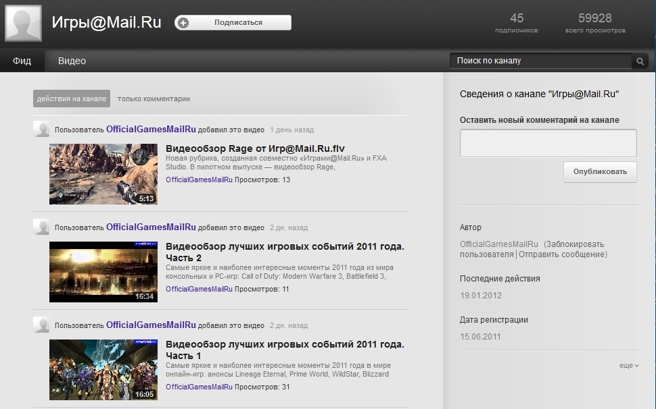The image size is (656, 409).
Task: Toggle the действия на канале filter
Action: click(71, 99)
